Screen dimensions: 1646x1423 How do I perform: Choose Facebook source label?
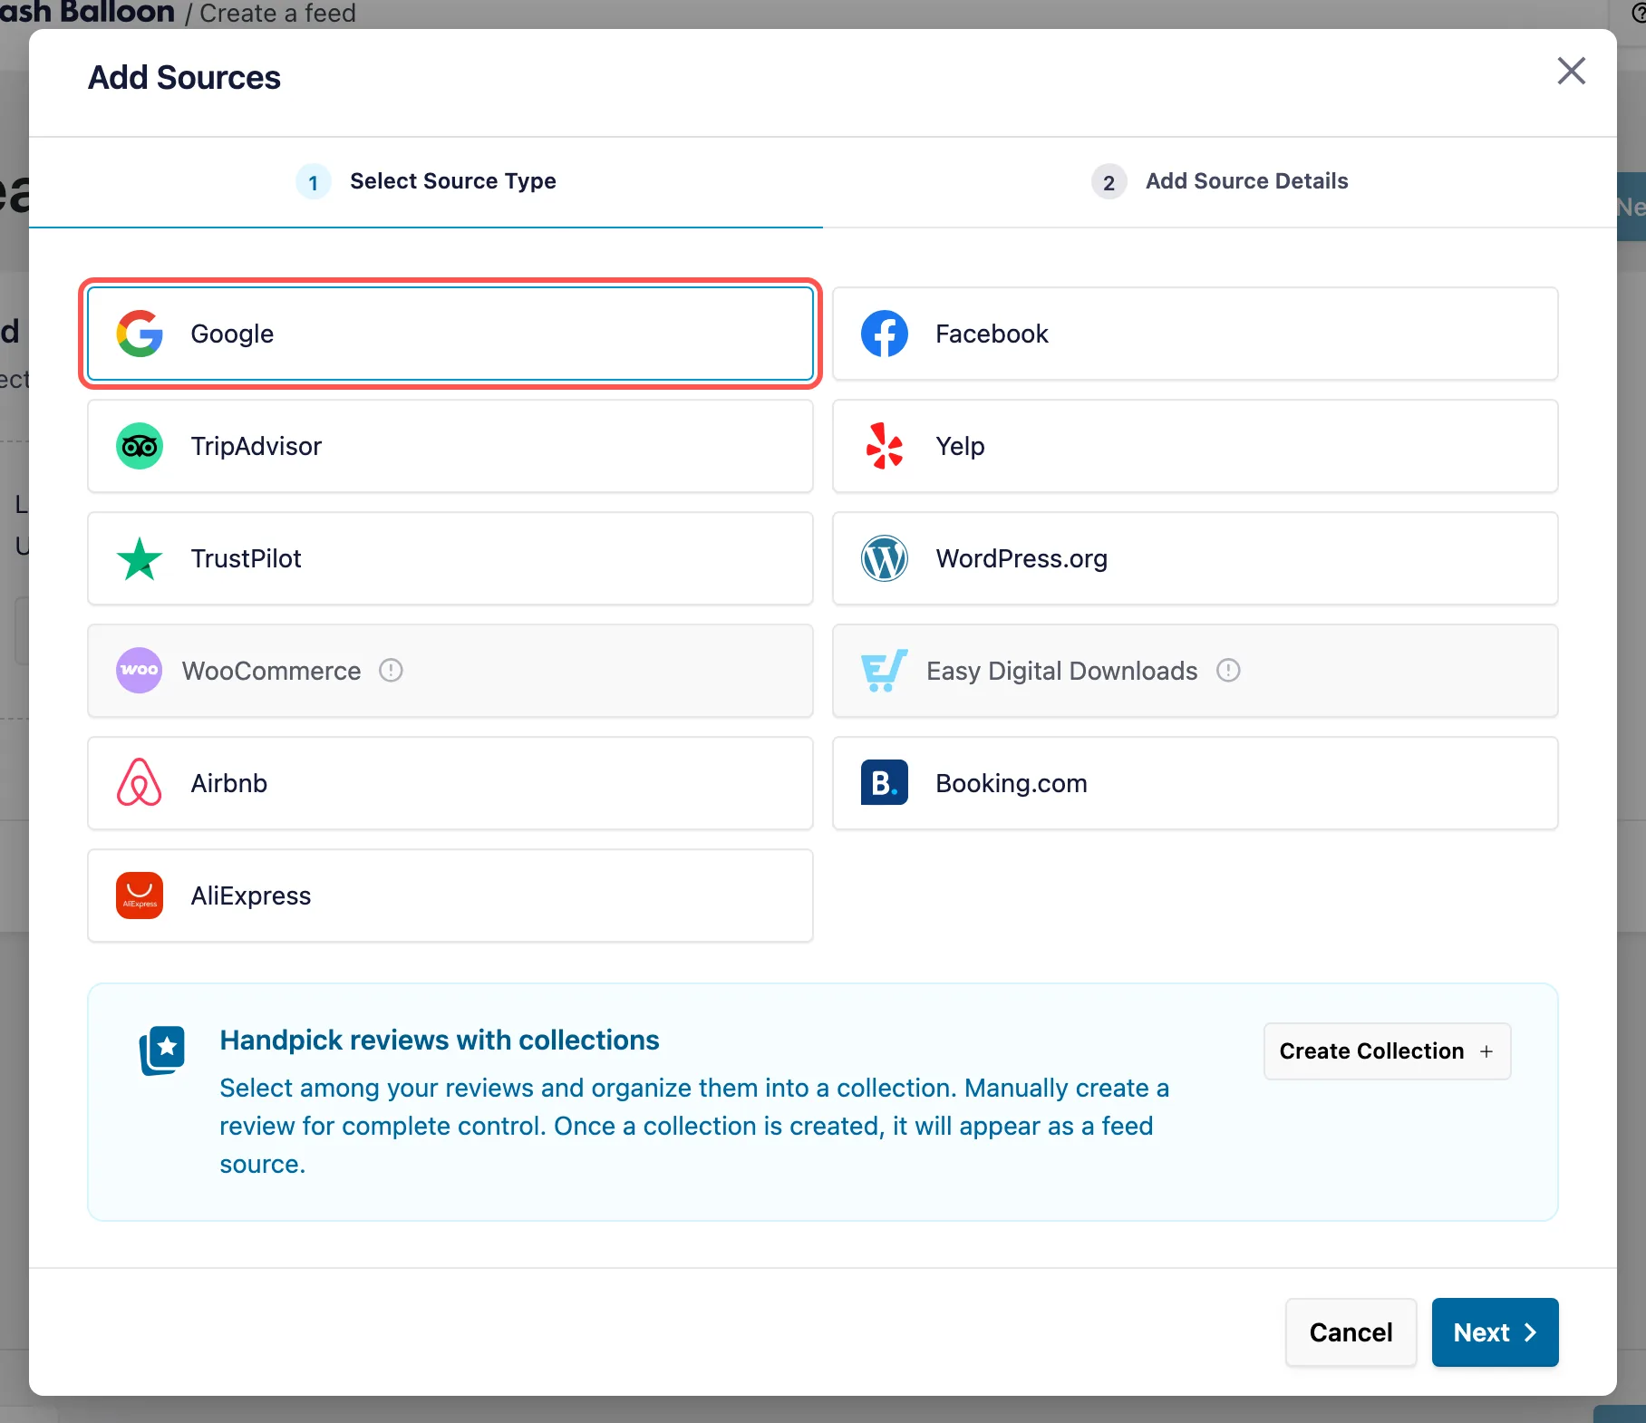[x=992, y=334]
